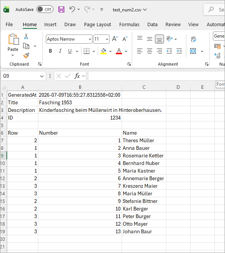Viewport: 225px width, 253px height.
Task: Open Customize Quick Access Toolbar menu
Action: click(x=102, y=10)
